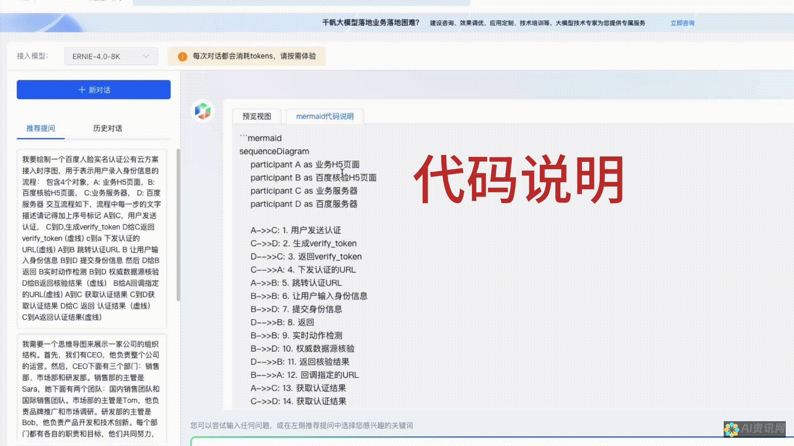Click the line 'B->>D: 10. 权威数据源核验'
This screenshot has height=446, width=794.
point(302,349)
